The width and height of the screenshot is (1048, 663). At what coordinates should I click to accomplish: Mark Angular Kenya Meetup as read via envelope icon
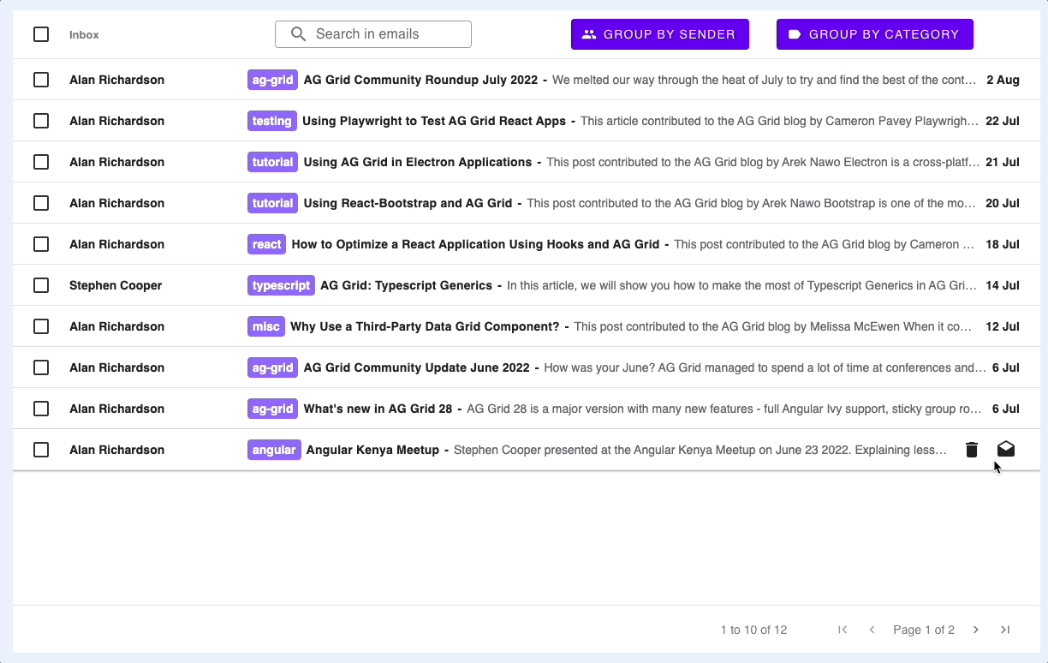point(1006,449)
